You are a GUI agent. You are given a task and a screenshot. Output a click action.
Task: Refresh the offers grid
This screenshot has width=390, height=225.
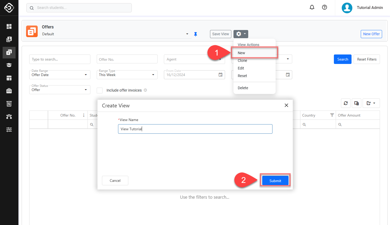coord(346,103)
